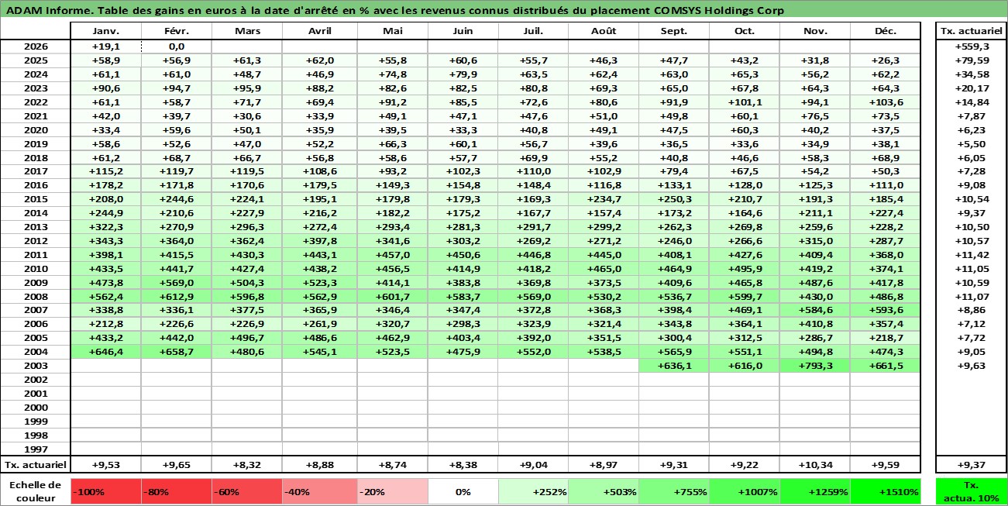Click the Août column header
The image size is (1008, 506).
point(603,31)
